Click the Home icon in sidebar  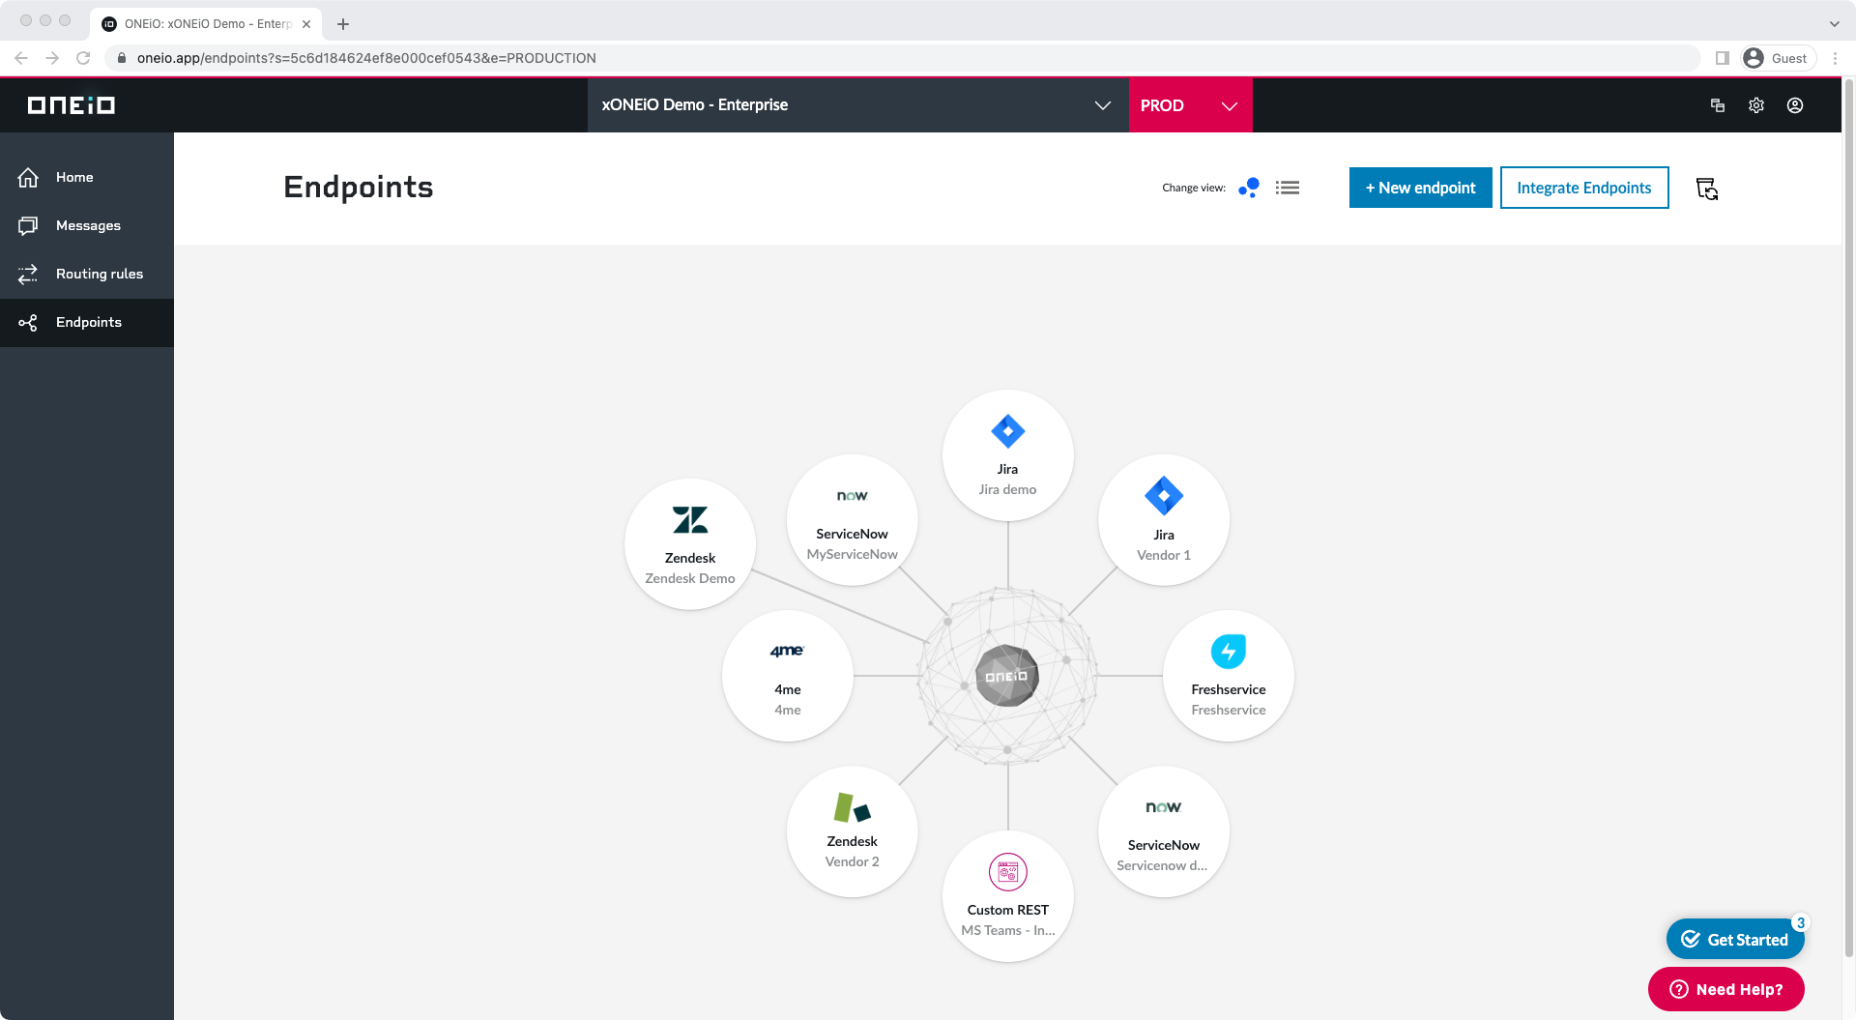[x=28, y=177]
